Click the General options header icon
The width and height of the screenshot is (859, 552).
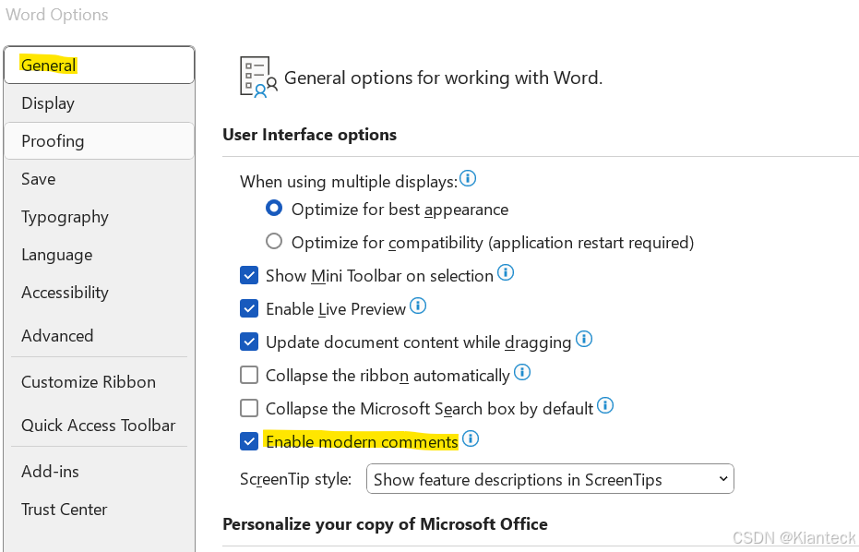point(258,78)
